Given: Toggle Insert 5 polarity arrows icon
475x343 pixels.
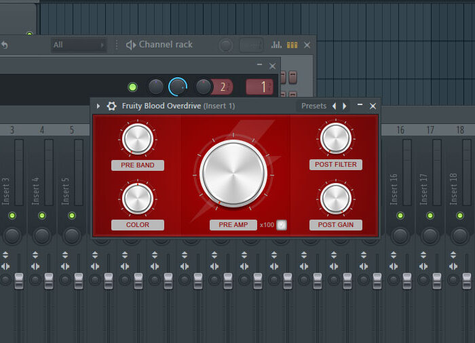Looking at the screenshot, I should (65, 255).
